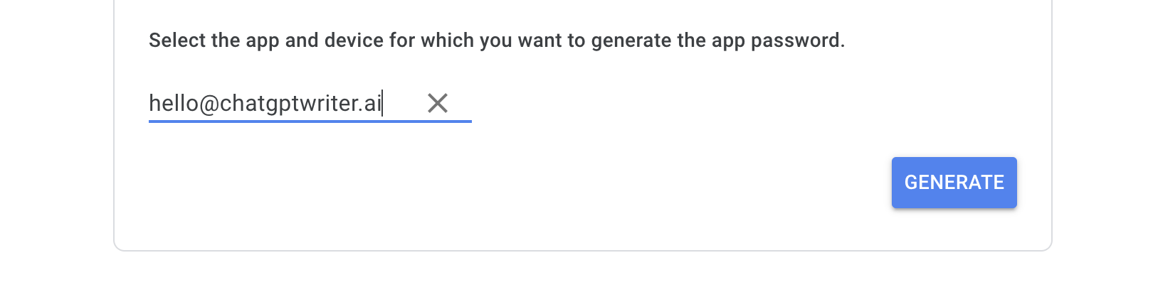
Task: Select the blue GENERATE button label
Action: [954, 183]
